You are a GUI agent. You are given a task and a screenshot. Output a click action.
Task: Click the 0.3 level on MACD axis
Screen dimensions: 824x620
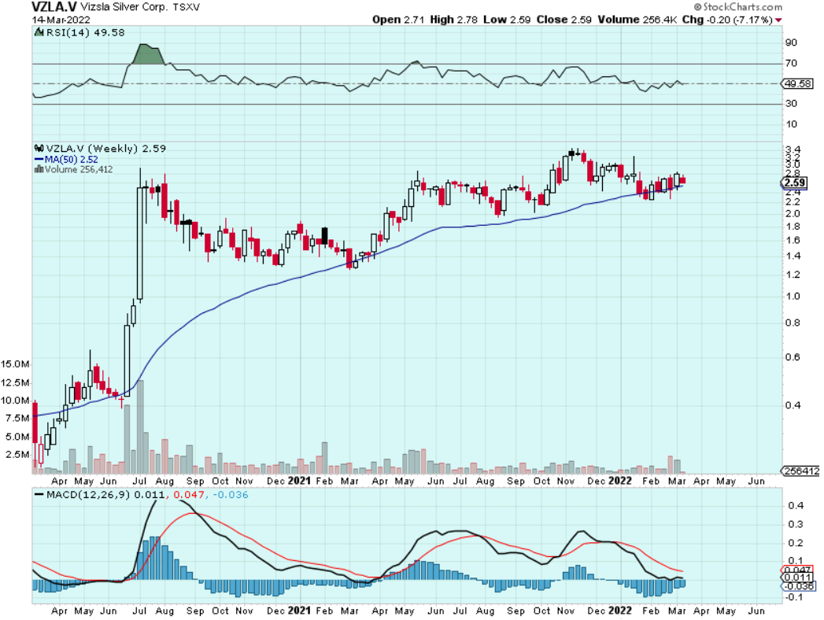click(796, 524)
